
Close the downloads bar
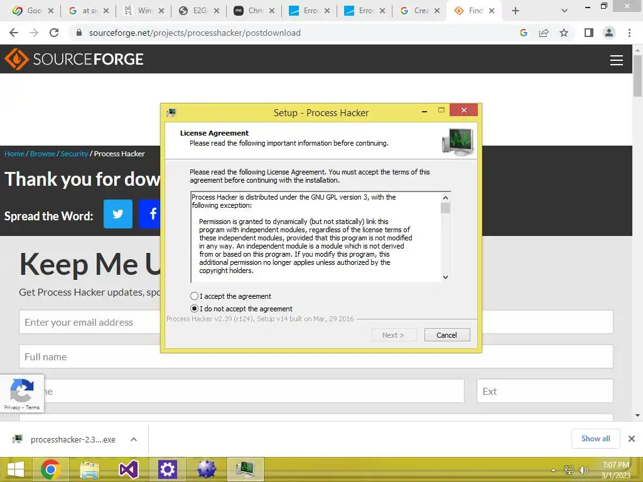coord(632,439)
